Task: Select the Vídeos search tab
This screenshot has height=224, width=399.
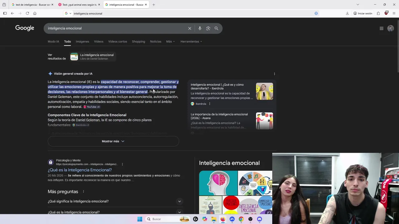Action: (x=99, y=41)
